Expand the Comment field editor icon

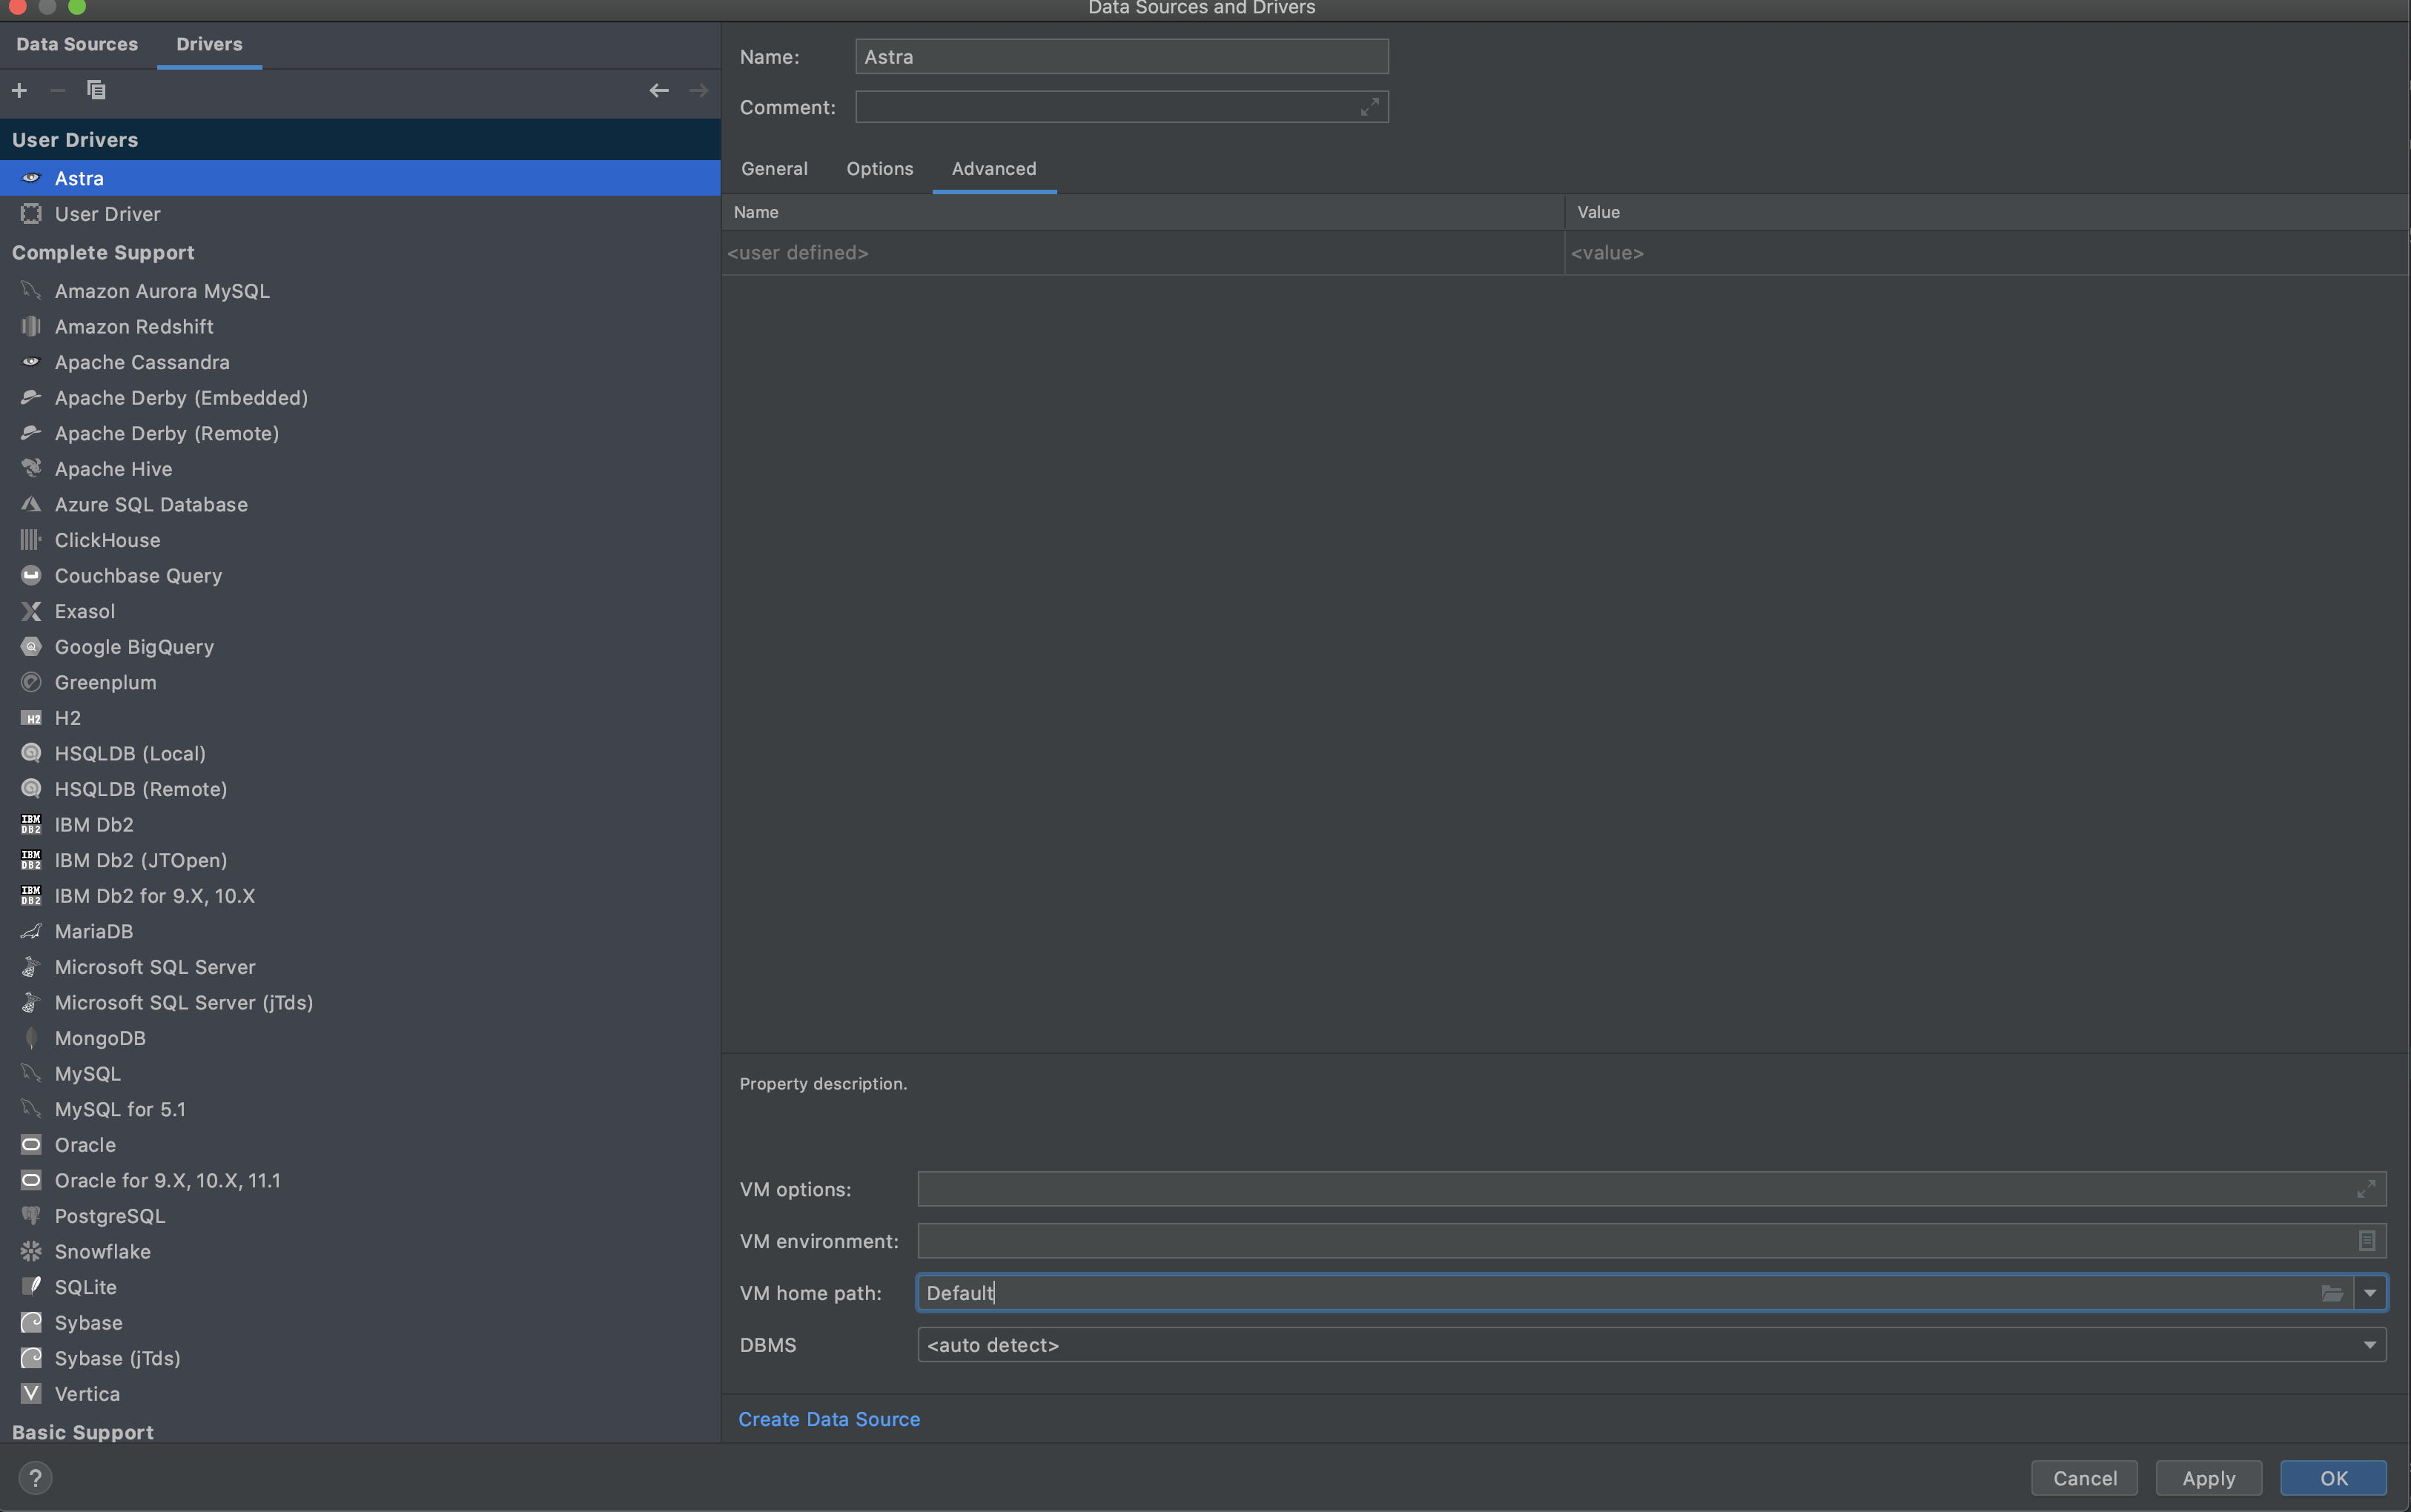tap(1369, 107)
